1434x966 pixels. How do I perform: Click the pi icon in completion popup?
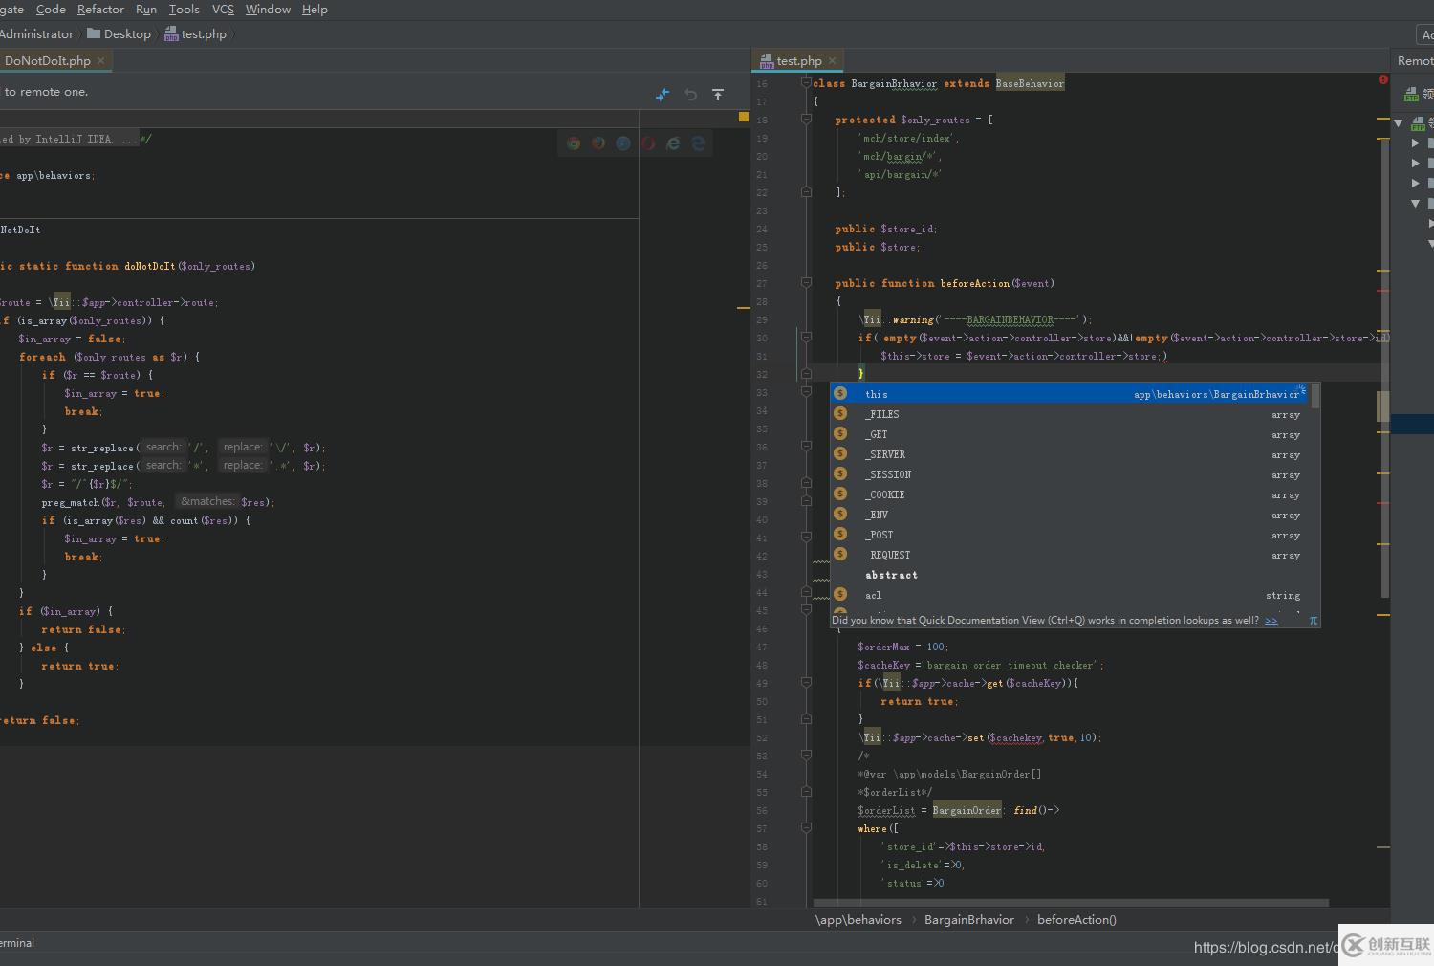click(1313, 620)
